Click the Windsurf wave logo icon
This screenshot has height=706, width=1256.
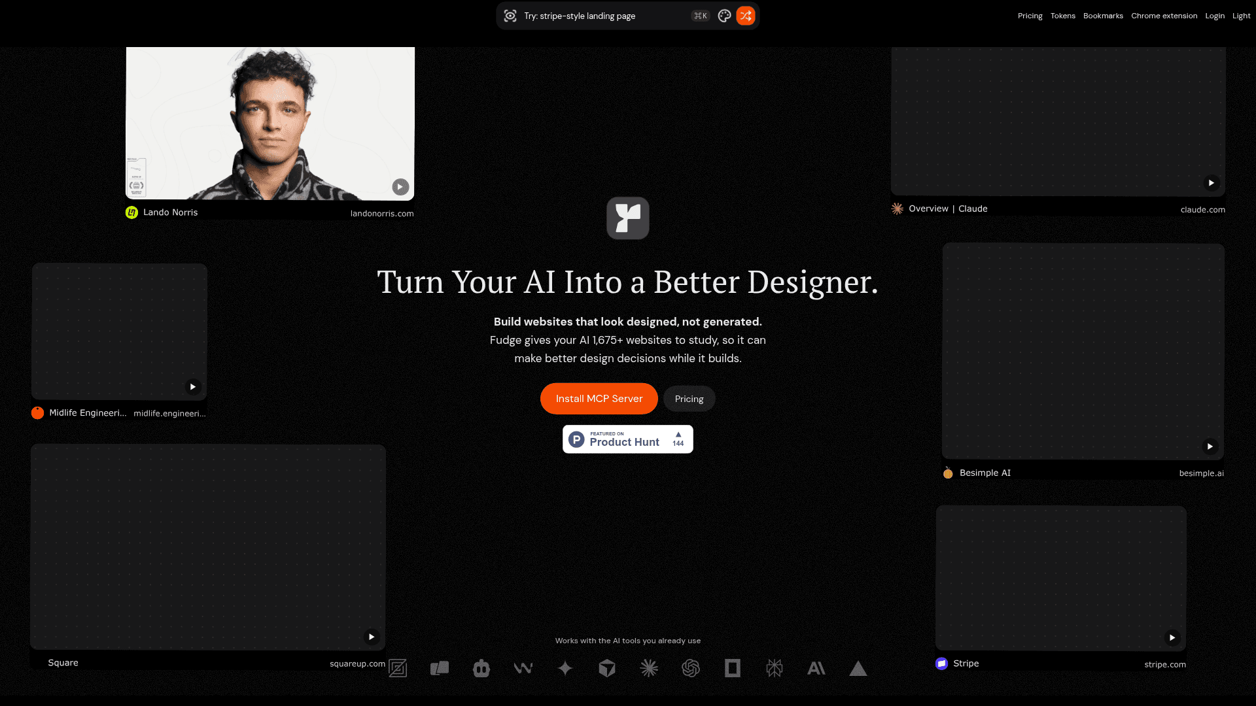tap(523, 668)
